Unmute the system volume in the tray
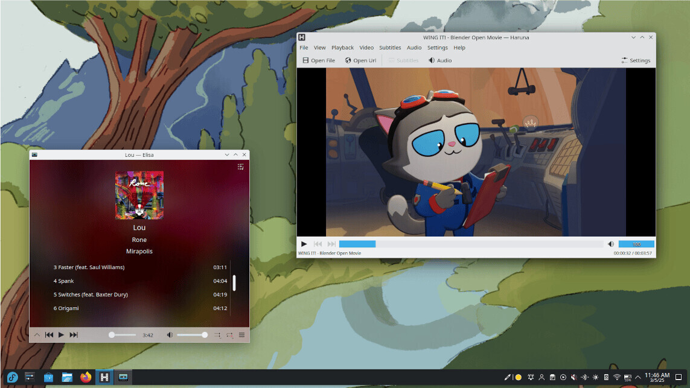Image resolution: width=690 pixels, height=388 pixels. [573, 377]
